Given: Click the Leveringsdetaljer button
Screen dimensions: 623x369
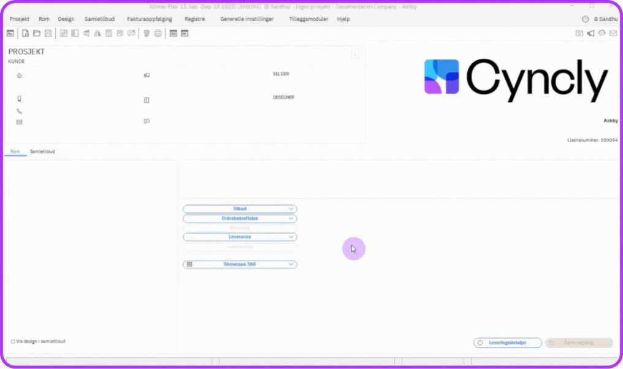Looking at the screenshot, I should pos(508,343).
